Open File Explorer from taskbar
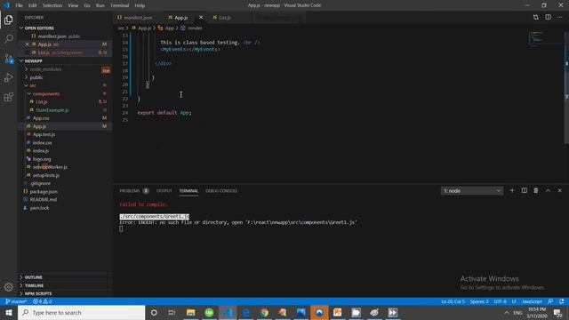 [190, 312]
